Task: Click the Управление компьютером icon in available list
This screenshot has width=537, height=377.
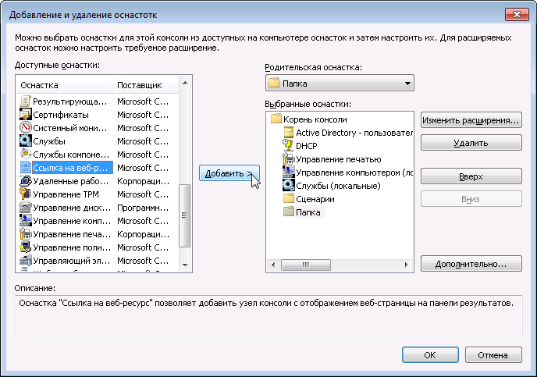Action: 26,221
